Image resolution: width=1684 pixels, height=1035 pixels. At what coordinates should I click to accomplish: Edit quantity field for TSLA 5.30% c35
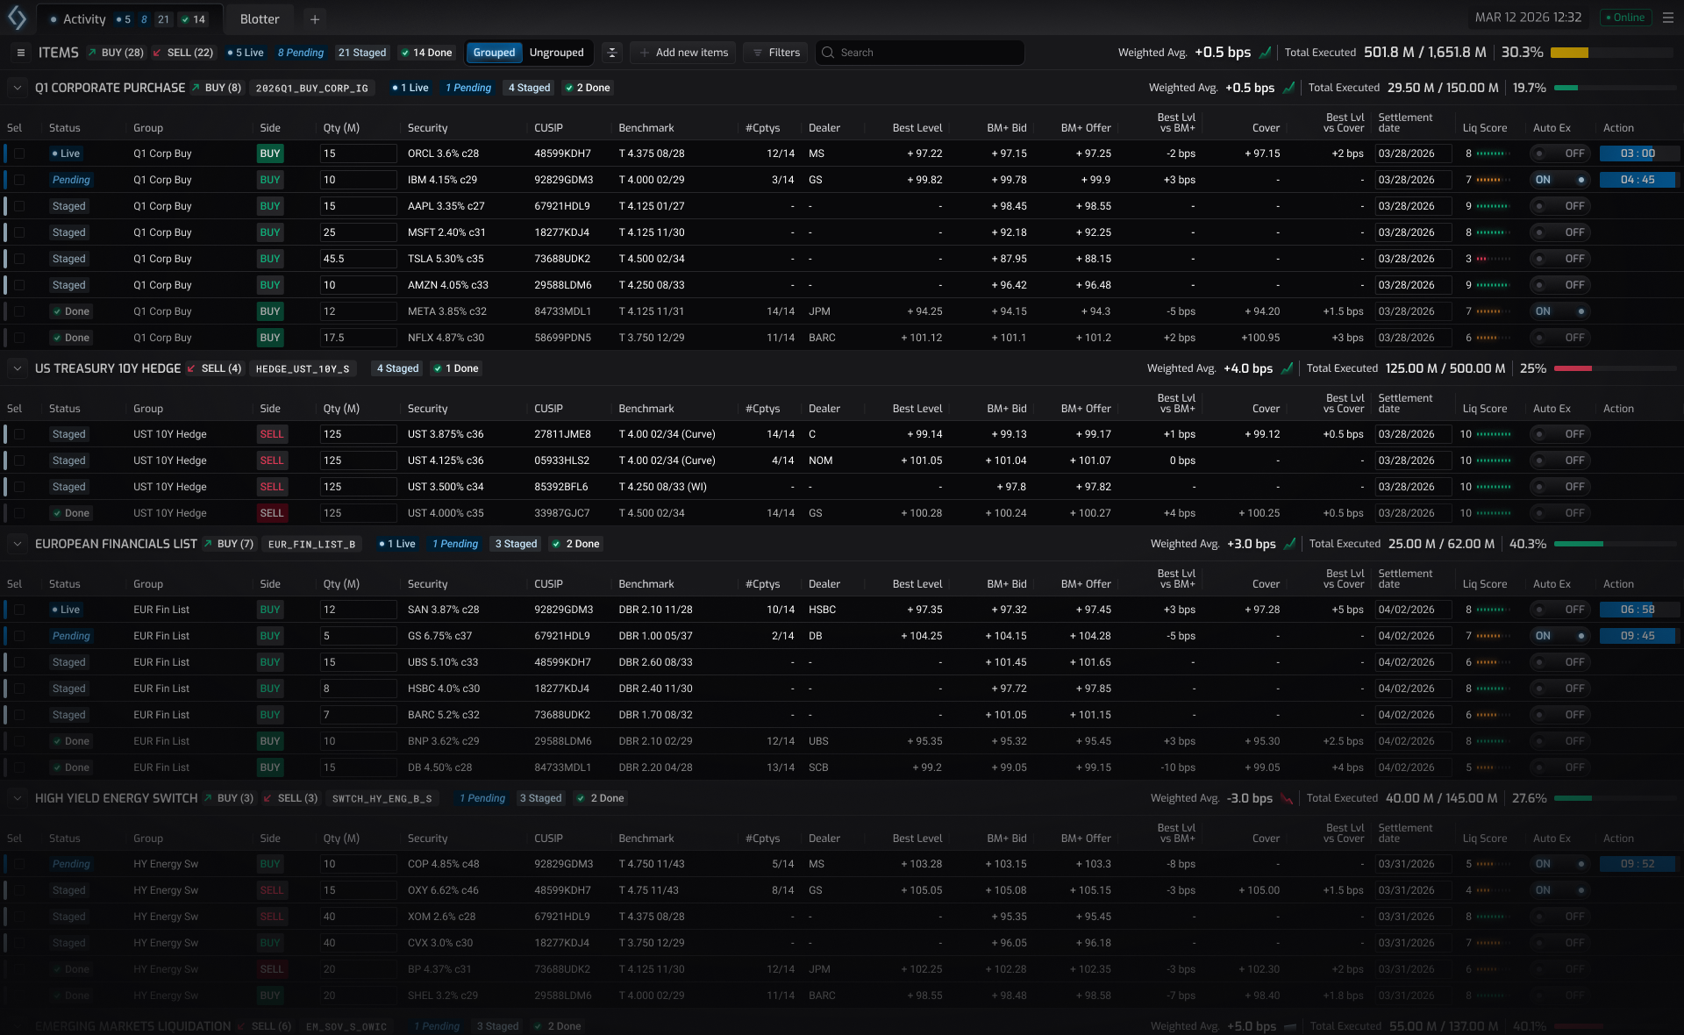(x=358, y=259)
